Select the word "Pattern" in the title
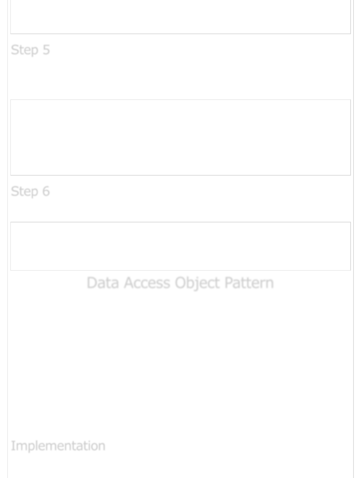 click(x=249, y=283)
